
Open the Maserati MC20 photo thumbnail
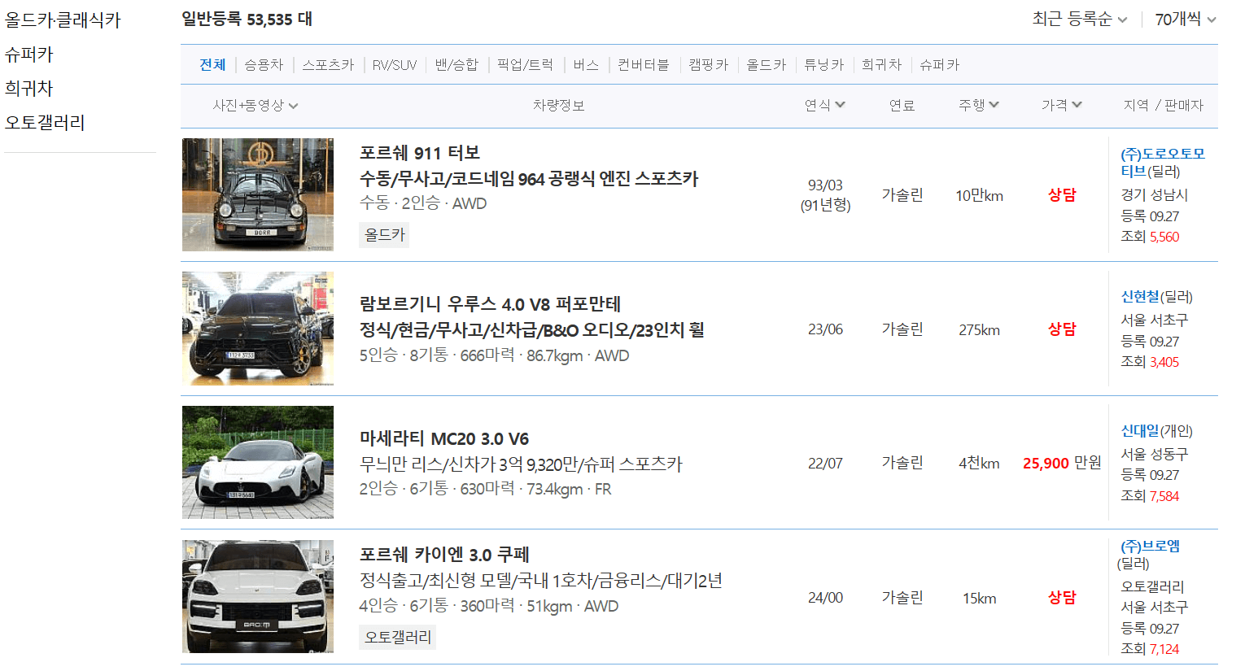pos(257,462)
